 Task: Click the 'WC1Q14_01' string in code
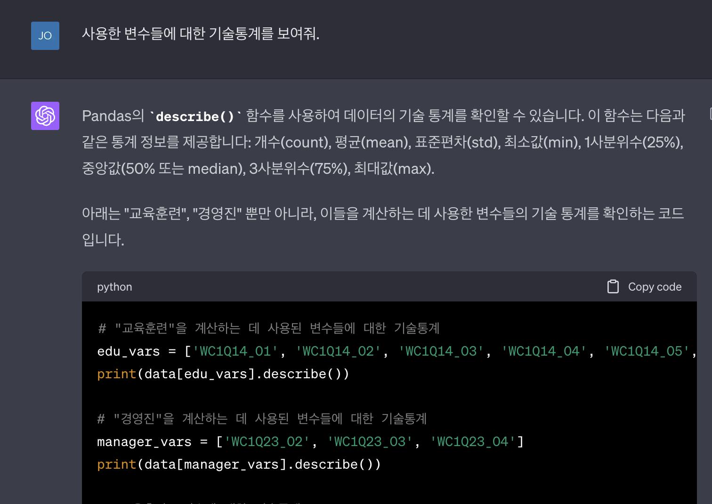(x=235, y=351)
